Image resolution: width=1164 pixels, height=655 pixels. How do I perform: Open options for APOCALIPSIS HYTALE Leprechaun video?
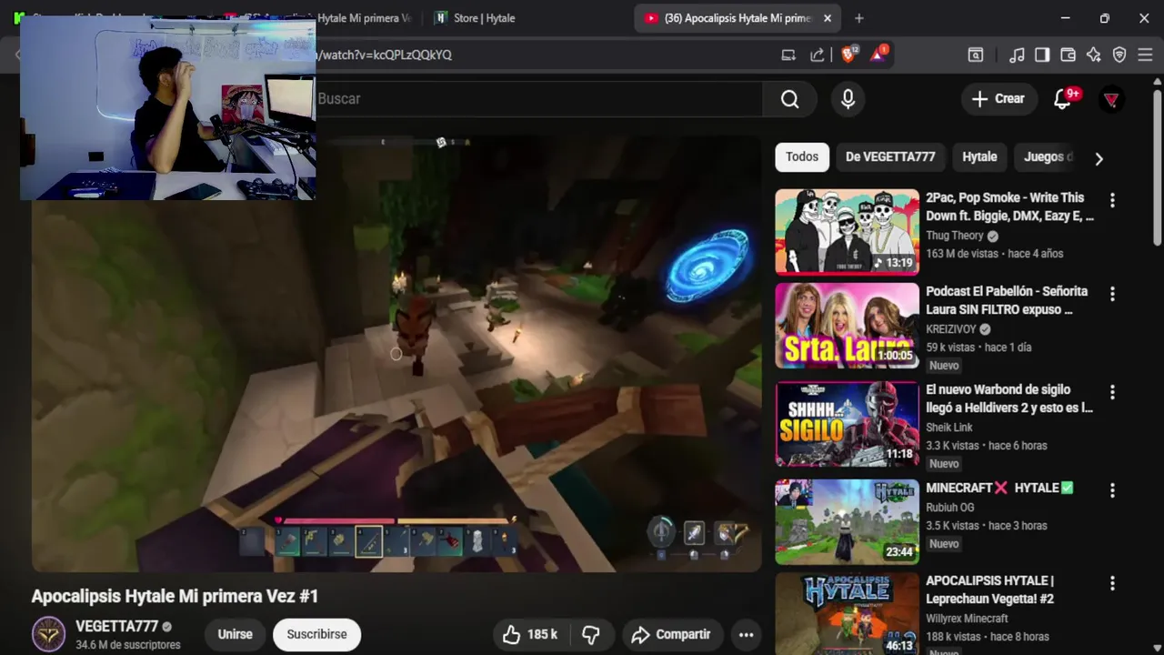pyautogui.click(x=1111, y=583)
